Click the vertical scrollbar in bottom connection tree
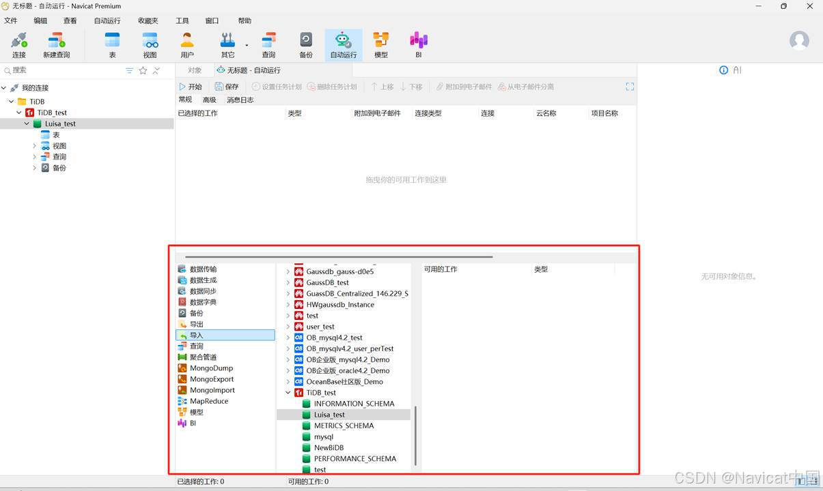This screenshot has width=823, height=491. pos(415,436)
